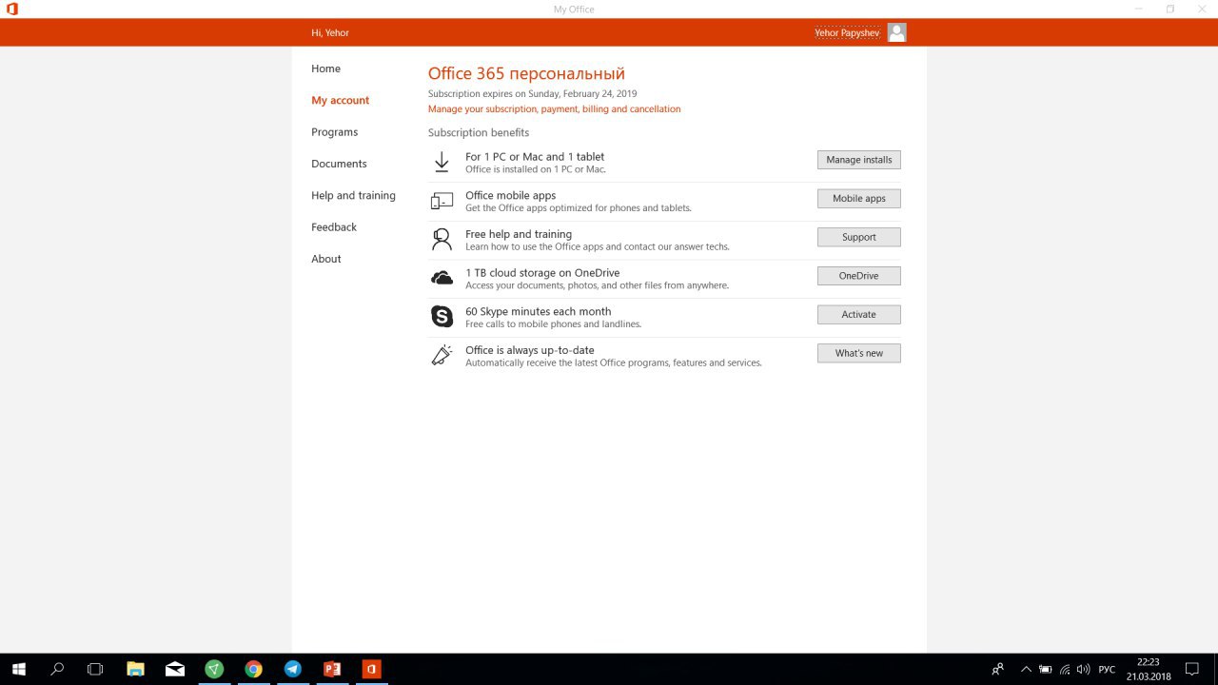1218x685 pixels.
Task: Open the People icon in system tray
Action: click(x=997, y=669)
